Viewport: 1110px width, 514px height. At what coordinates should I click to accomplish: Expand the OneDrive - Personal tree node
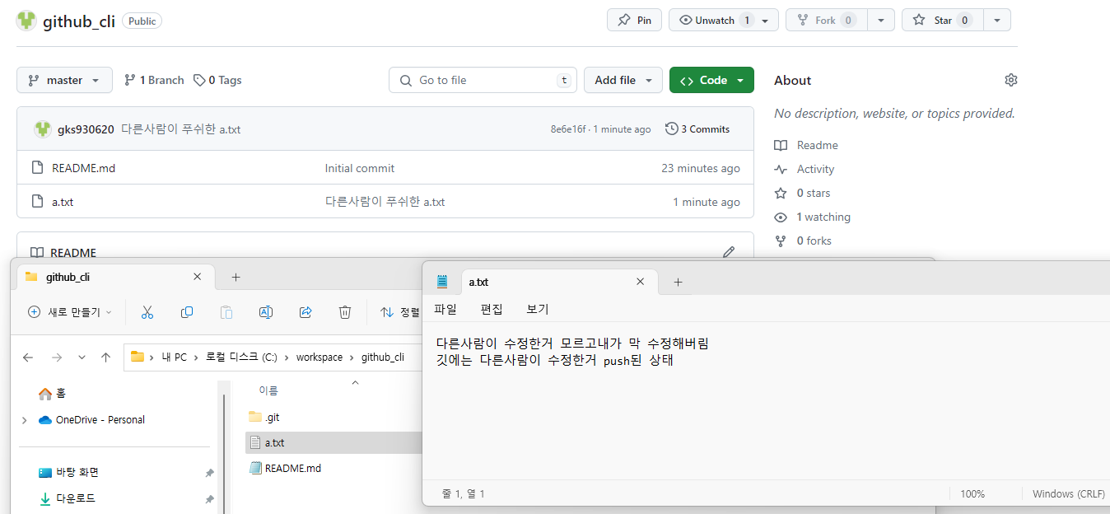click(x=25, y=420)
